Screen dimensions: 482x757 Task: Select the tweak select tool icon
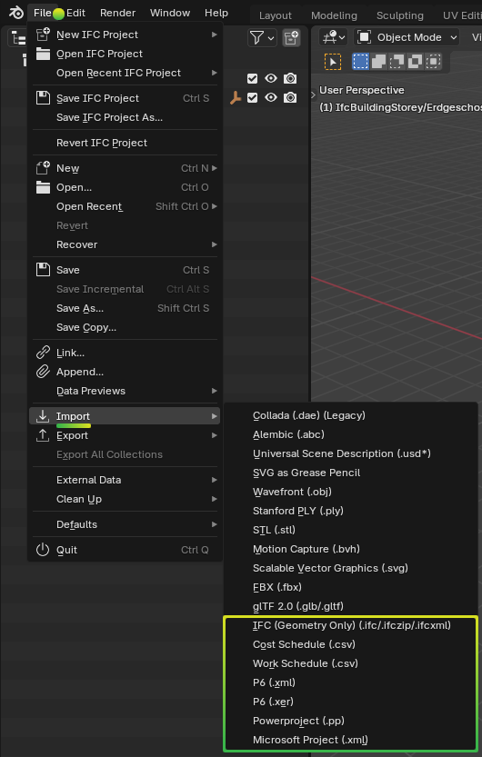tap(333, 62)
